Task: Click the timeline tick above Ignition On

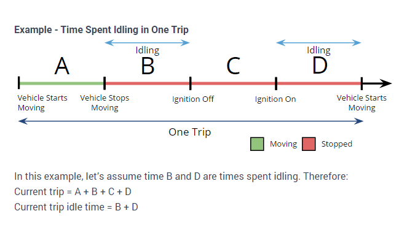Action: [x=276, y=83]
